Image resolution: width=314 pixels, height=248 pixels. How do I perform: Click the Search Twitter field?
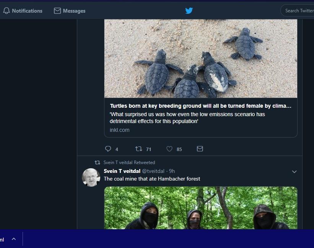click(x=298, y=11)
